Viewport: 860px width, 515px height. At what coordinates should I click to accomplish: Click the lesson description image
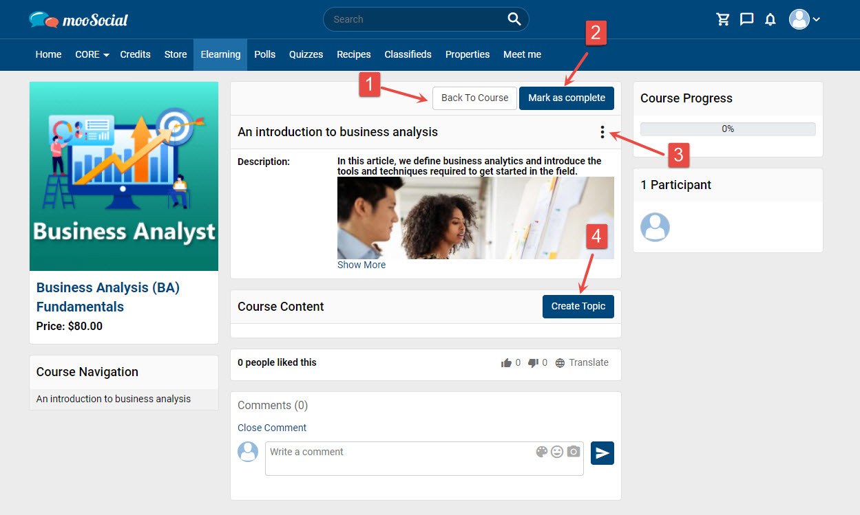tap(476, 218)
